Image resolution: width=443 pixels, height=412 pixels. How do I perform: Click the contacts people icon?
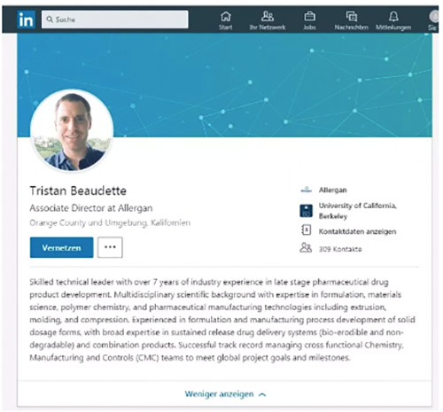coord(306,247)
